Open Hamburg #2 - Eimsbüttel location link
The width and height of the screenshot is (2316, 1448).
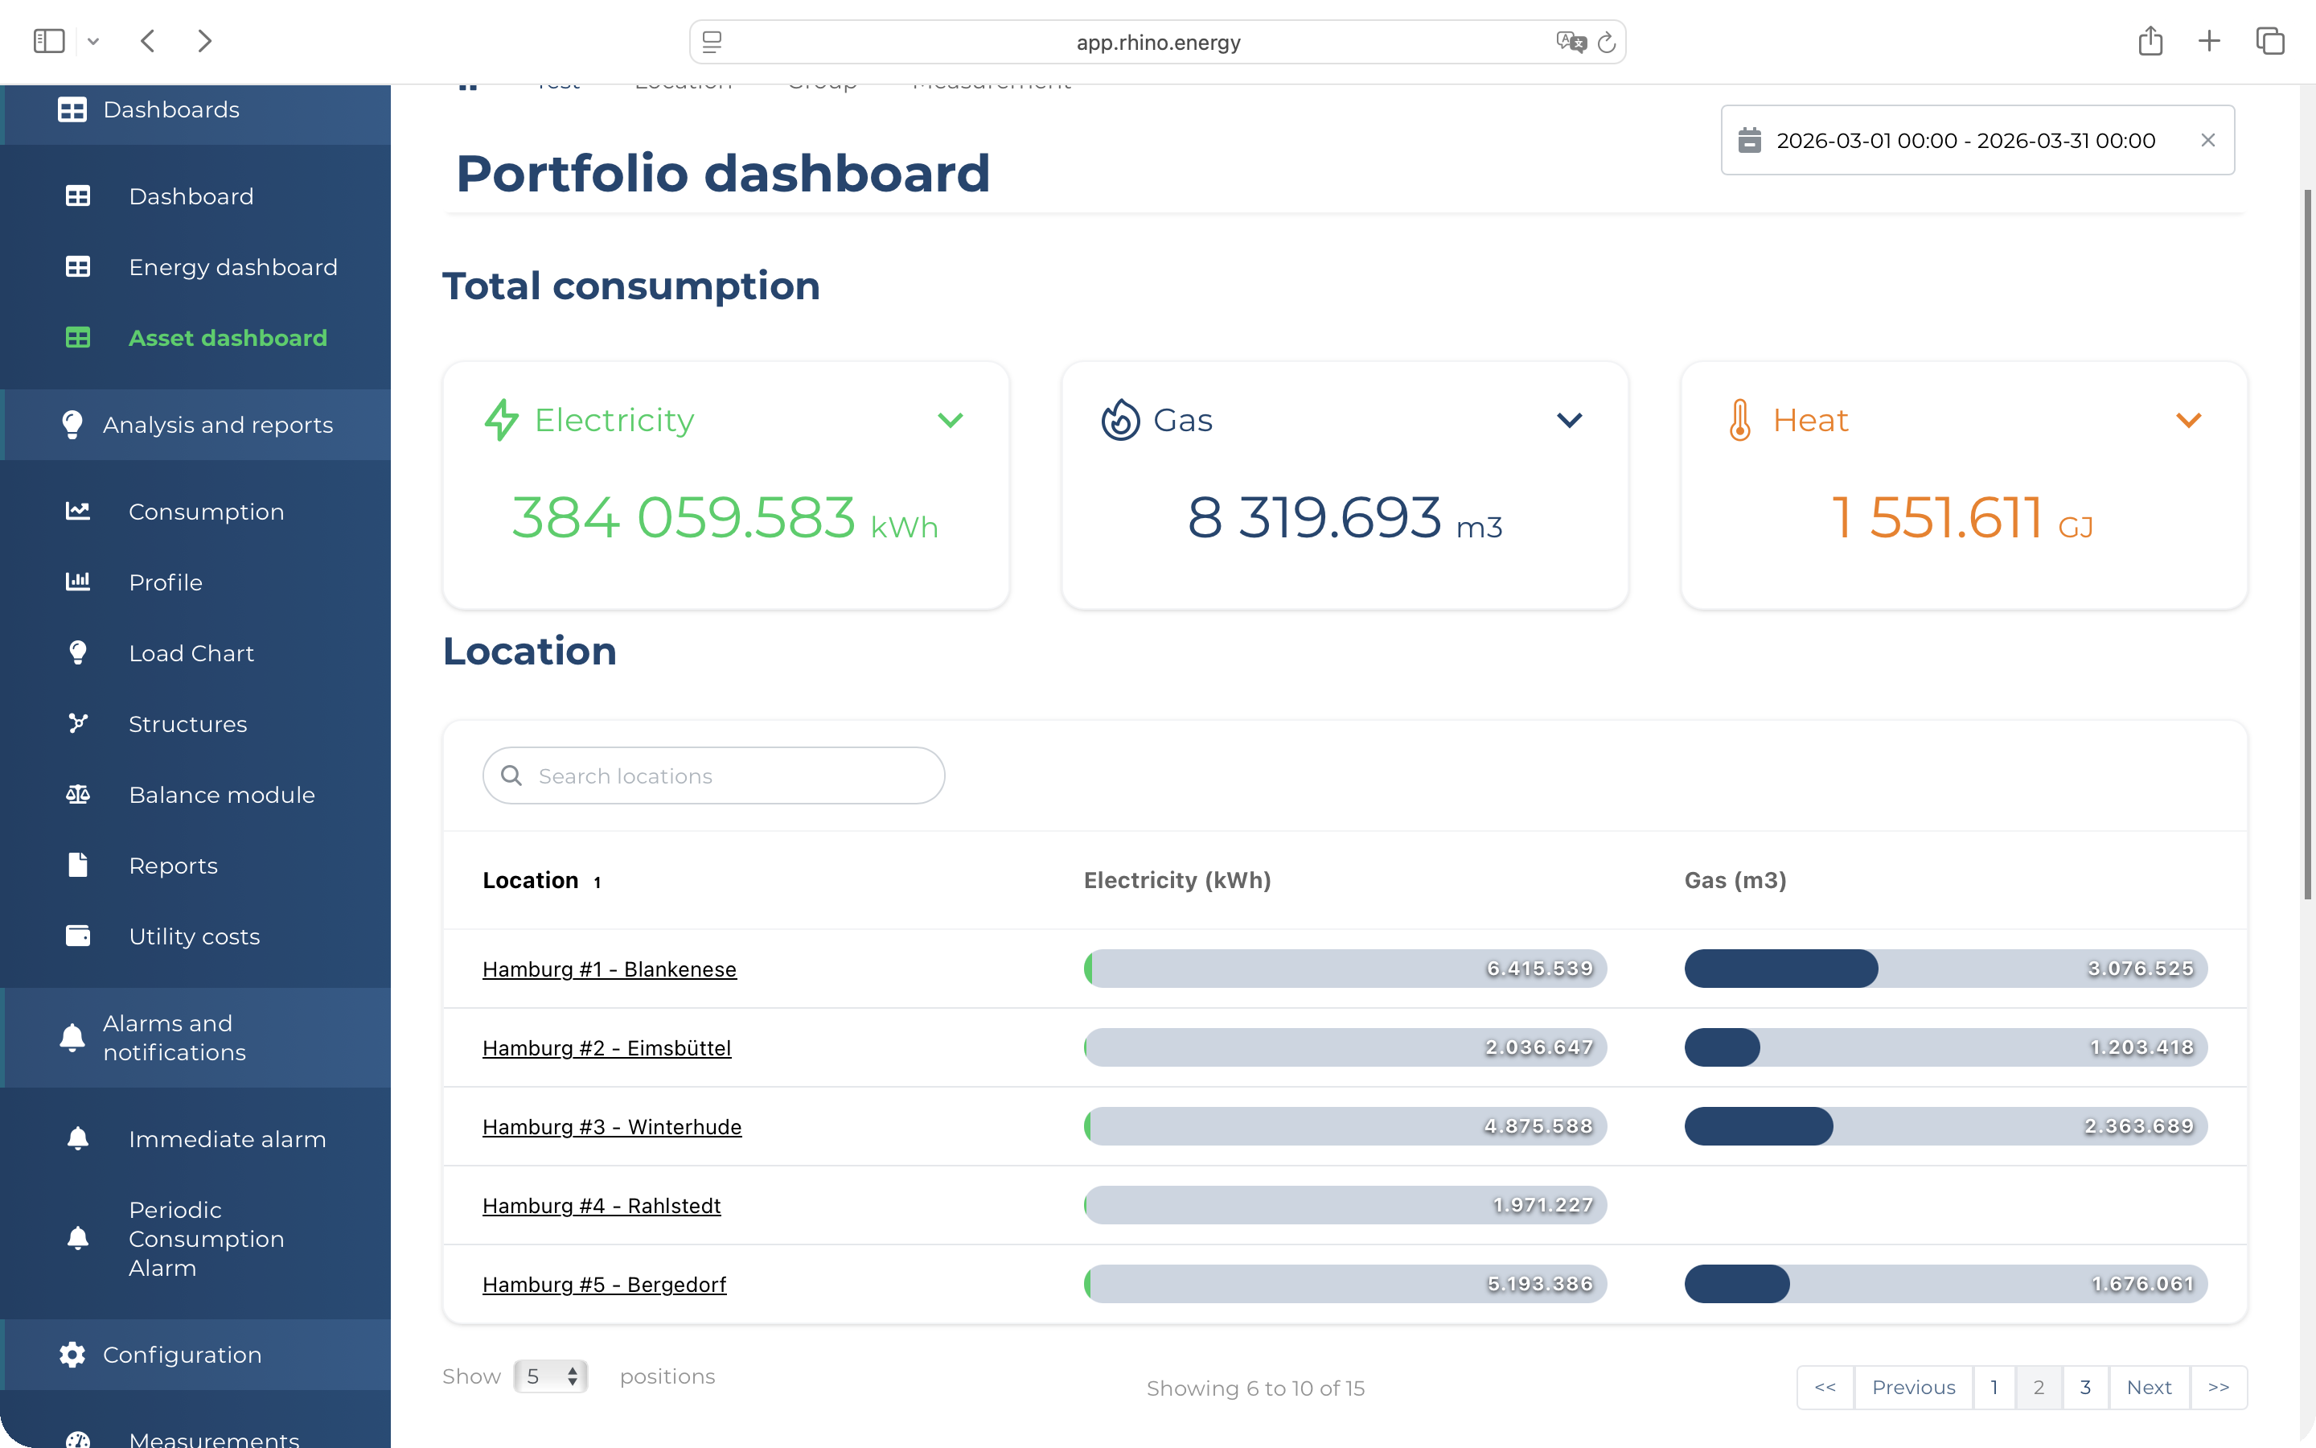[x=607, y=1047]
